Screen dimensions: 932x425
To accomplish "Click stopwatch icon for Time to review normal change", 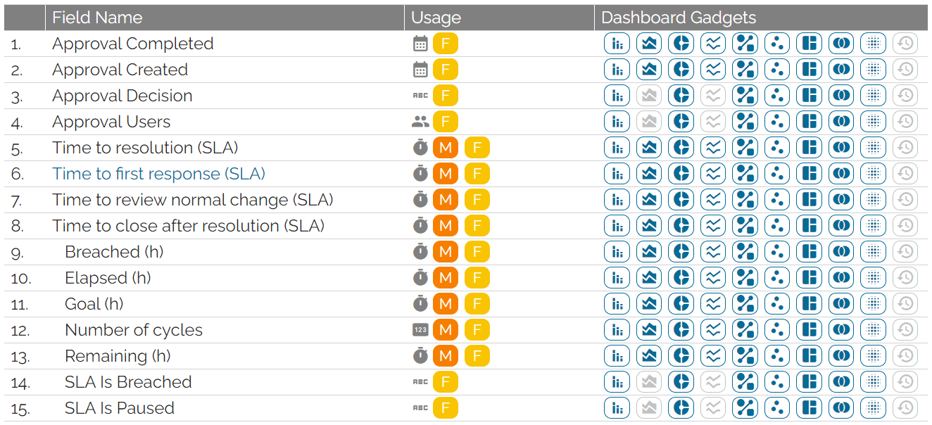I will [x=420, y=200].
